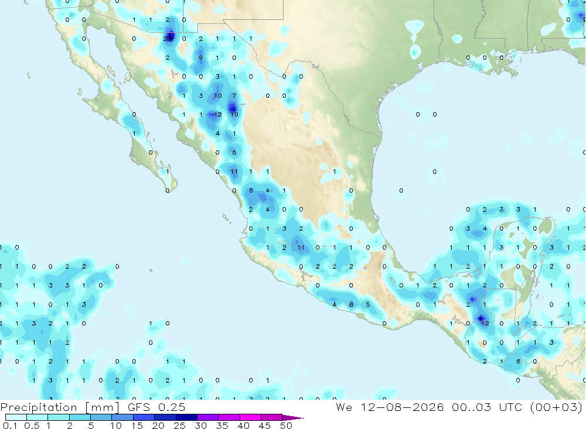Pick the 10–15 mm blue legend swatch
Screen dimensions: 586x429
click(122, 417)
